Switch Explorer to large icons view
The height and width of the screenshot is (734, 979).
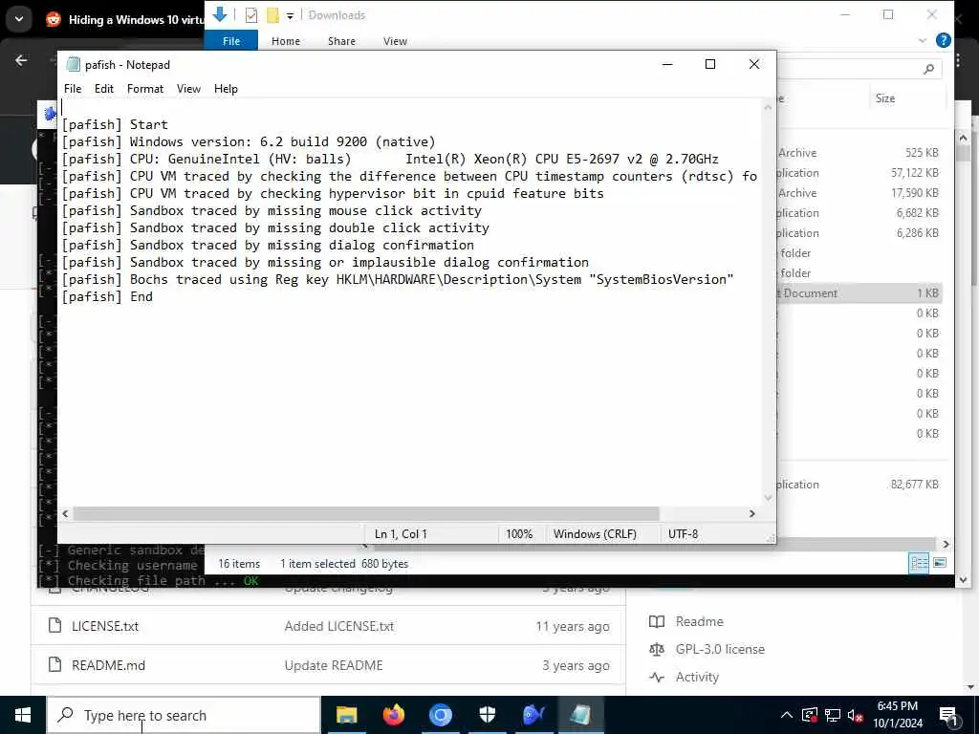[x=940, y=563]
